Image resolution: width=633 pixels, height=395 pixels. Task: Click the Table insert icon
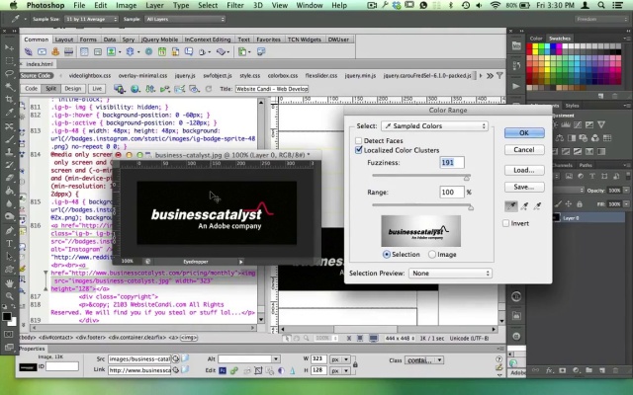coord(84,51)
